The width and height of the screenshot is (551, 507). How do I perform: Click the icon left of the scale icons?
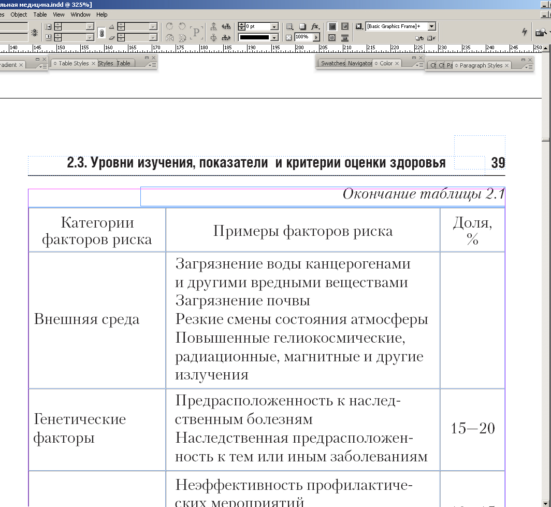tap(34, 33)
